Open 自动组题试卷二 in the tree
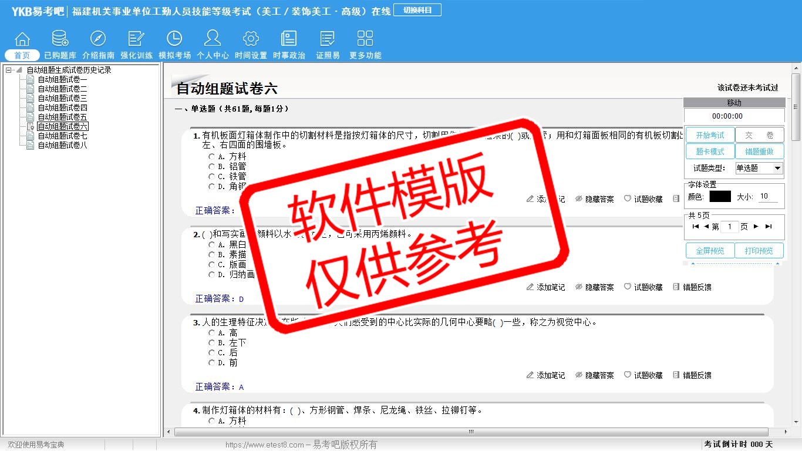 (62, 89)
